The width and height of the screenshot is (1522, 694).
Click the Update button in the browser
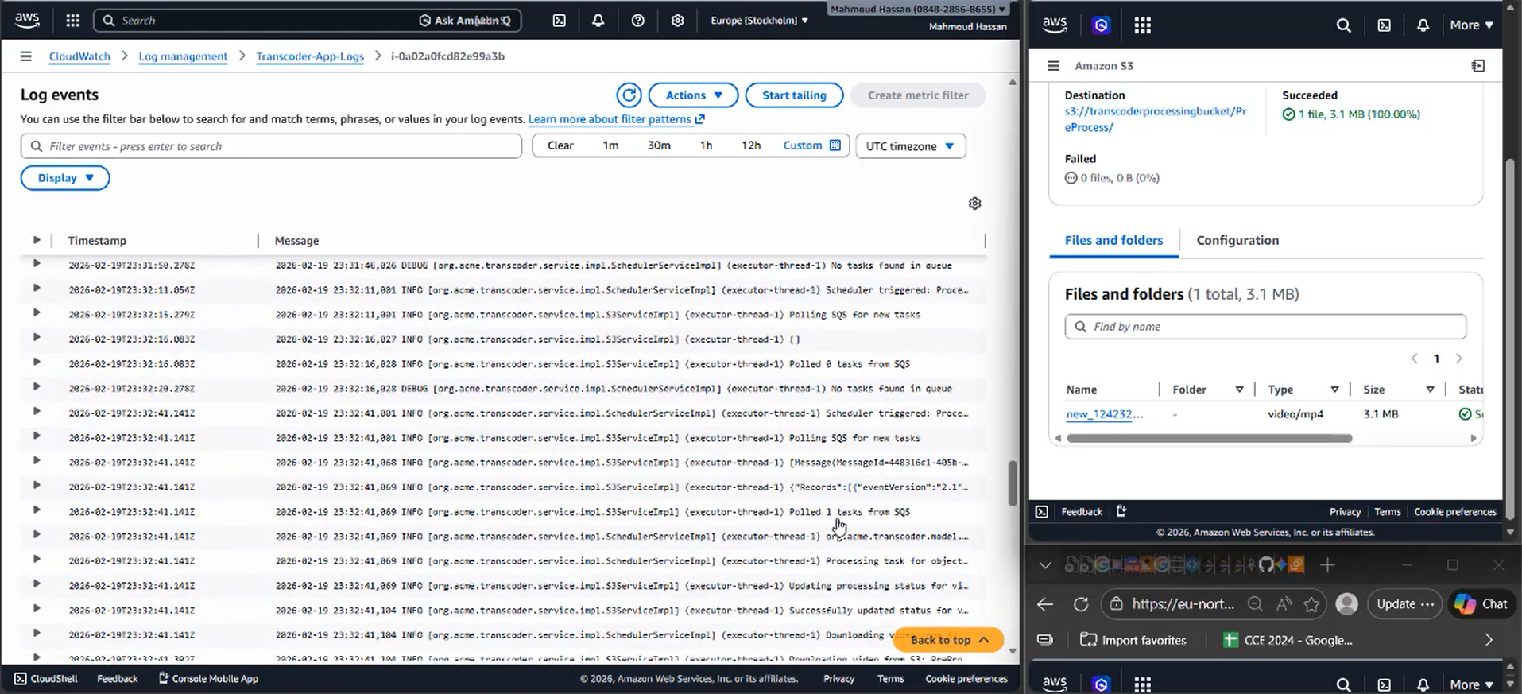click(x=1404, y=604)
